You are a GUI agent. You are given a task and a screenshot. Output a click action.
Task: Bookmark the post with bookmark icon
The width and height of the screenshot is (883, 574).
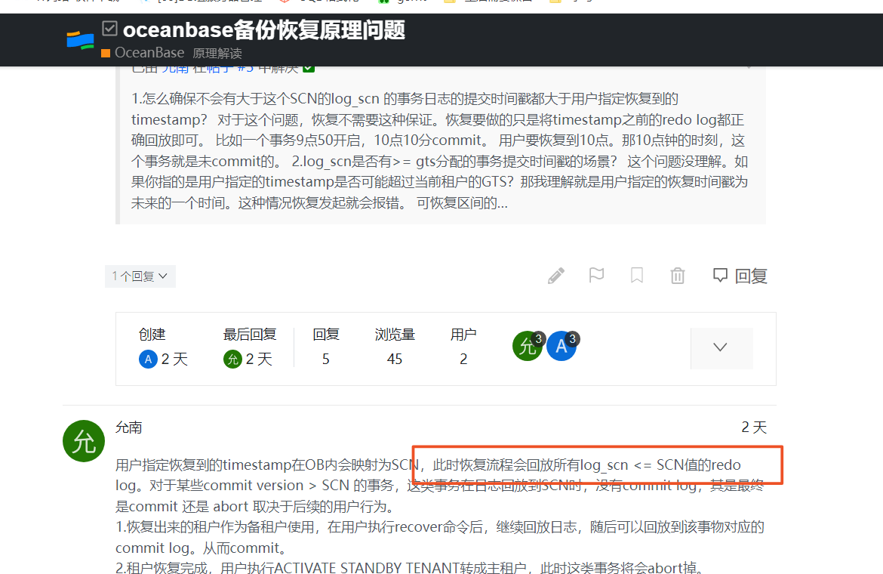click(x=637, y=276)
